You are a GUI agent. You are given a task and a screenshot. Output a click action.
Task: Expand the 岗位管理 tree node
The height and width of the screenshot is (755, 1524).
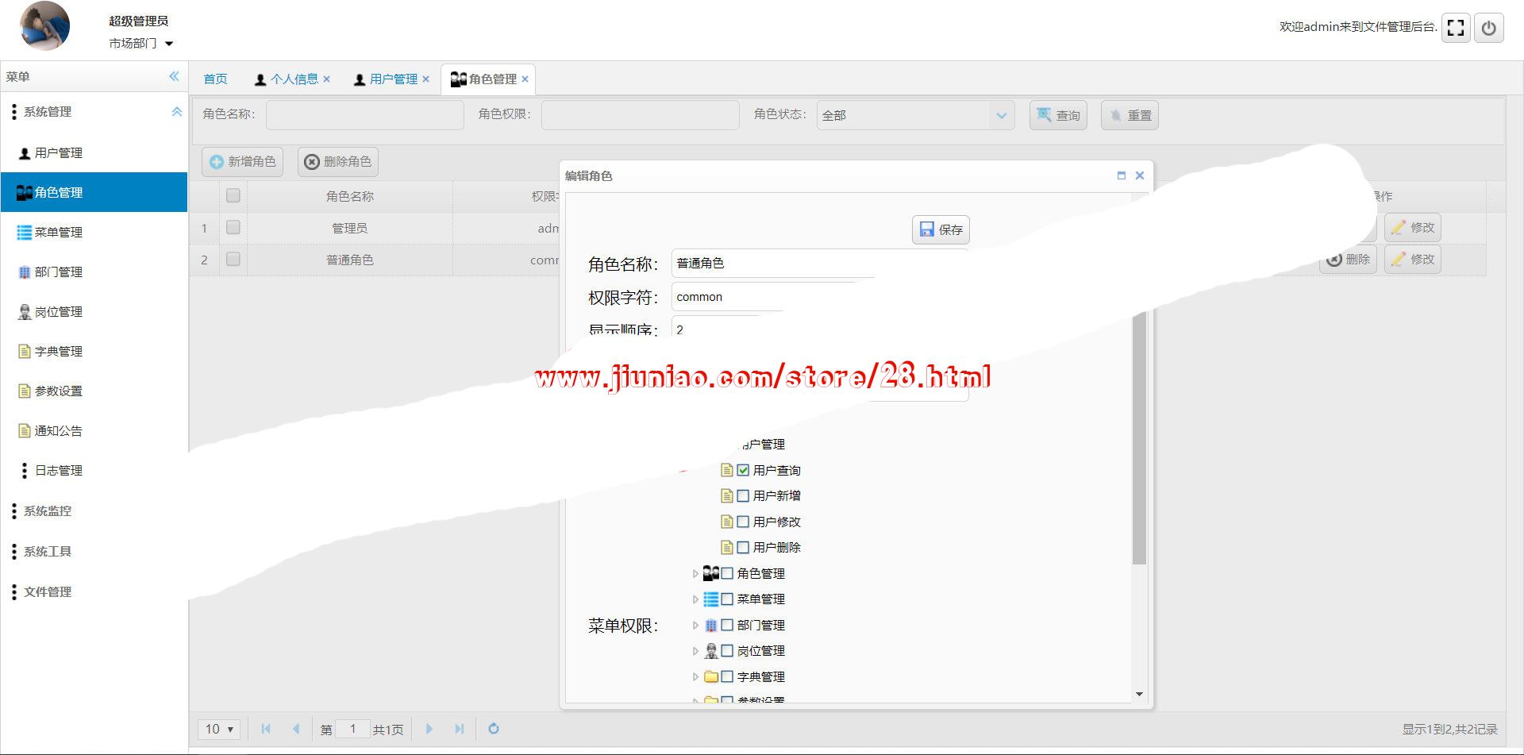coord(695,650)
